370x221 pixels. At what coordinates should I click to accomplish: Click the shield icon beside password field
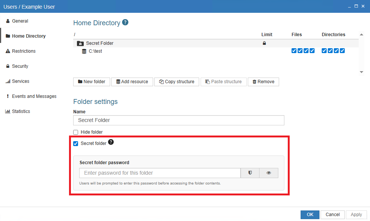(250, 173)
